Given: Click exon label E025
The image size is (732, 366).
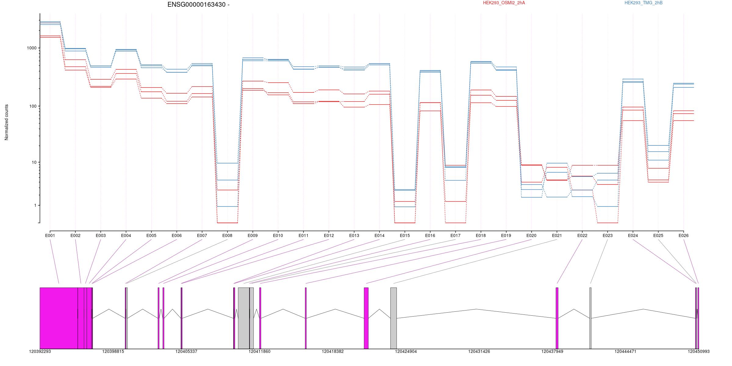Looking at the screenshot, I should coord(658,235).
